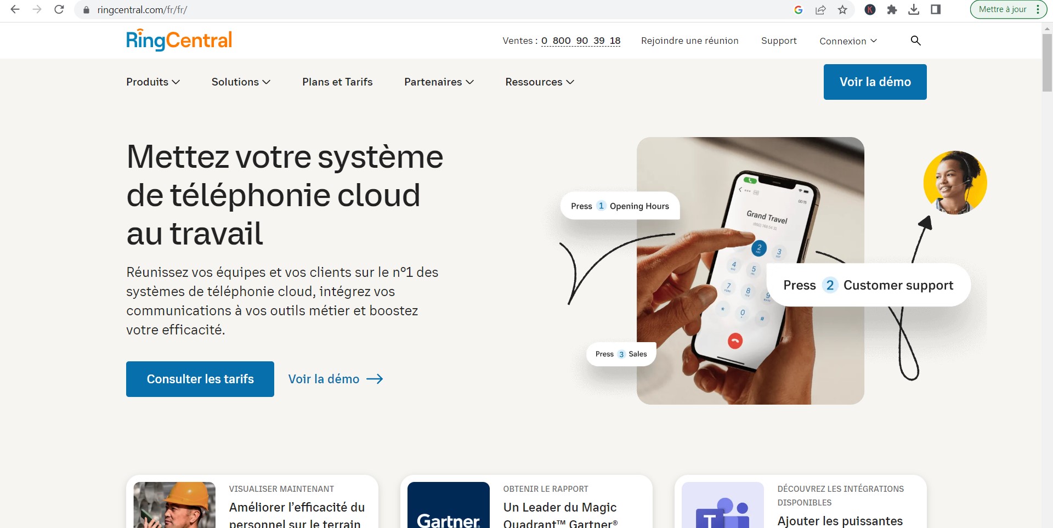Click the browser reload page icon
The height and width of the screenshot is (528, 1053).
point(59,9)
